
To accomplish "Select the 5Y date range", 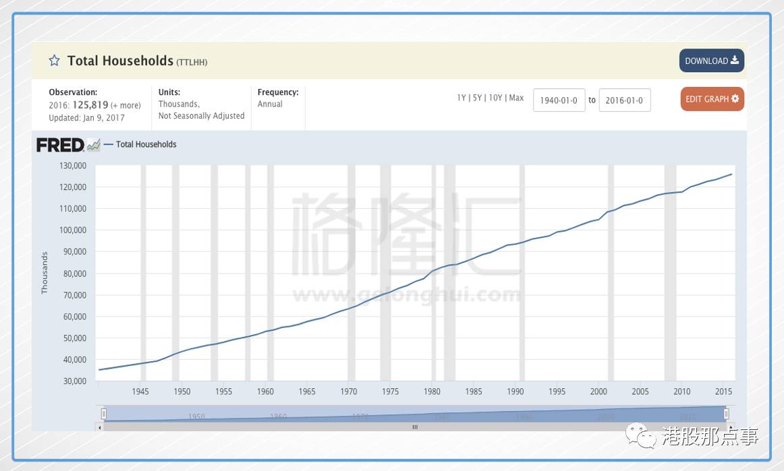I will pyautogui.click(x=477, y=98).
